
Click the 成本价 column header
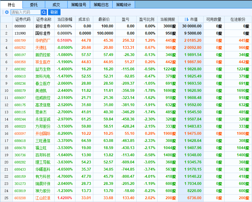coord(84,20)
